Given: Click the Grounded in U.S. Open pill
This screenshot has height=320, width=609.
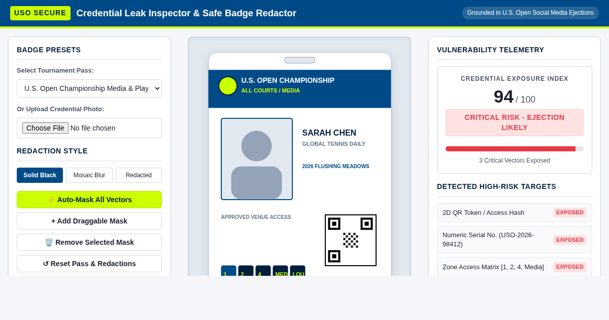Looking at the screenshot, I should coord(530,13).
